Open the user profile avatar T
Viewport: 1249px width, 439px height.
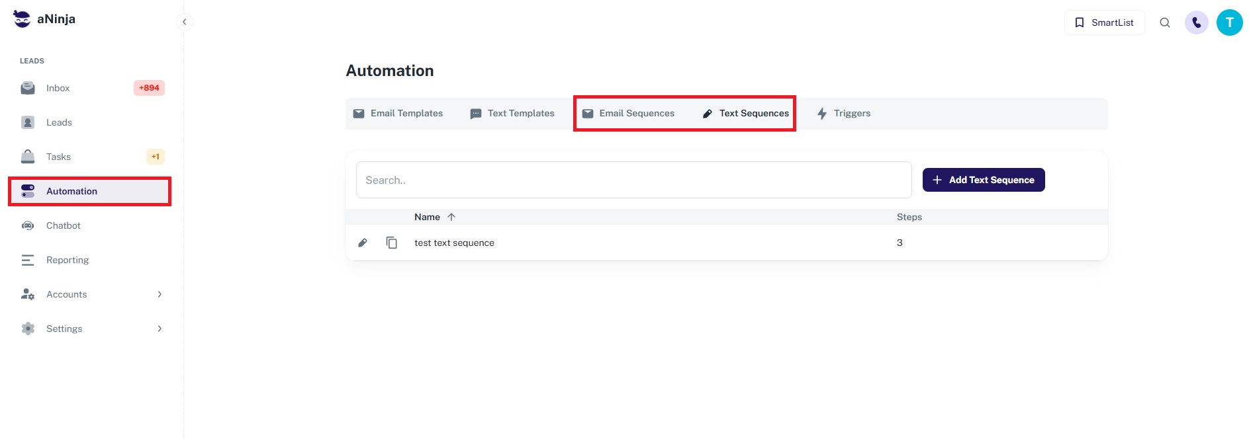[1229, 22]
